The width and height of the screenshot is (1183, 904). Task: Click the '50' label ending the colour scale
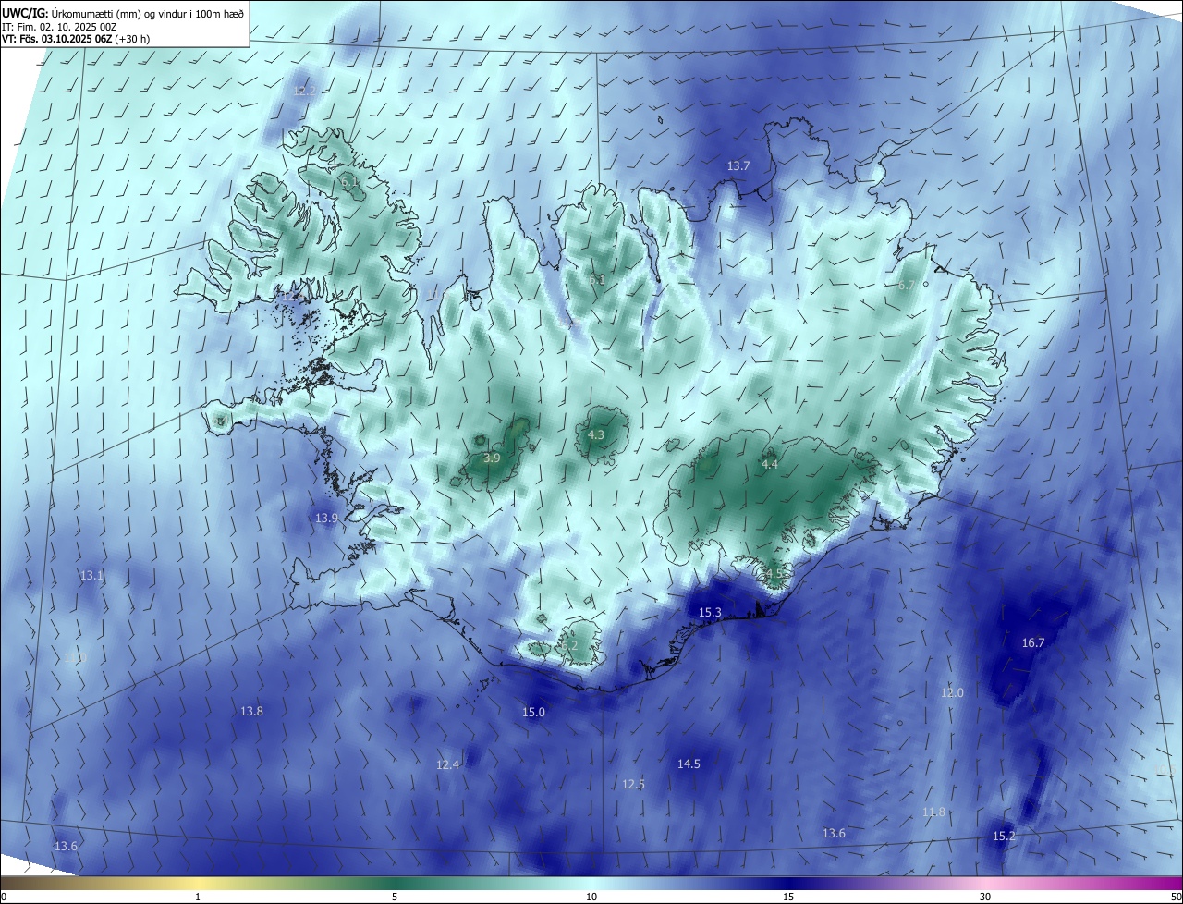pyautogui.click(x=1175, y=897)
